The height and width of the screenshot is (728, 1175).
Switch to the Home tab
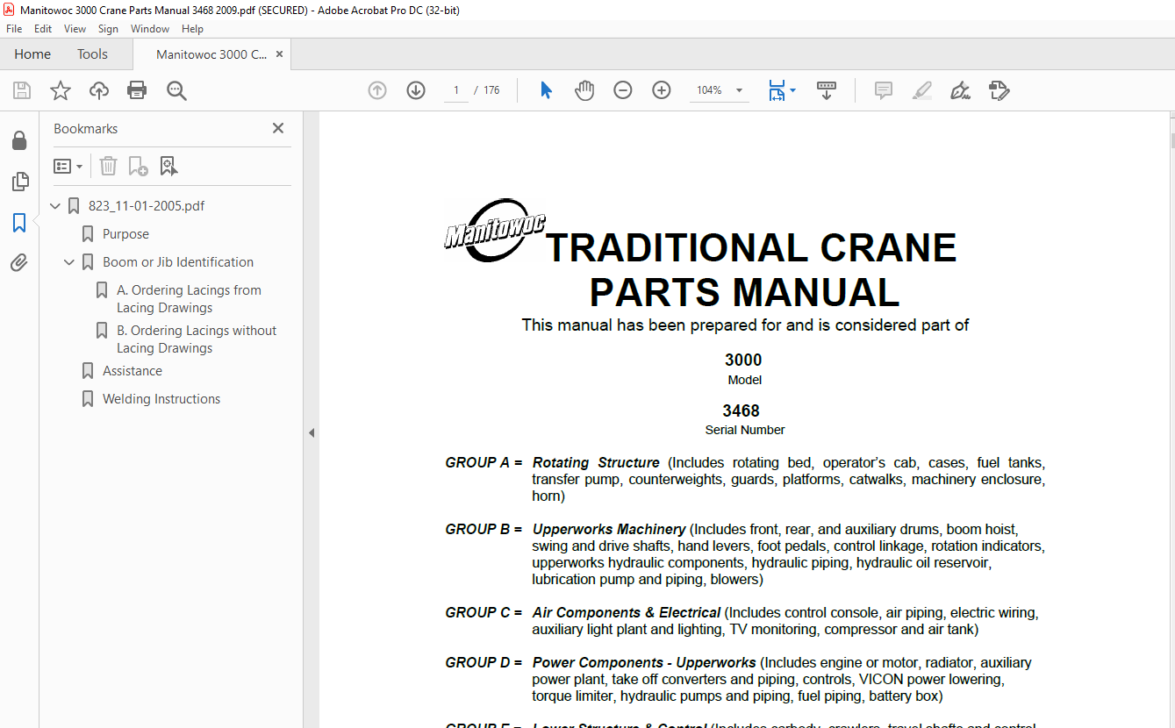[x=32, y=54]
